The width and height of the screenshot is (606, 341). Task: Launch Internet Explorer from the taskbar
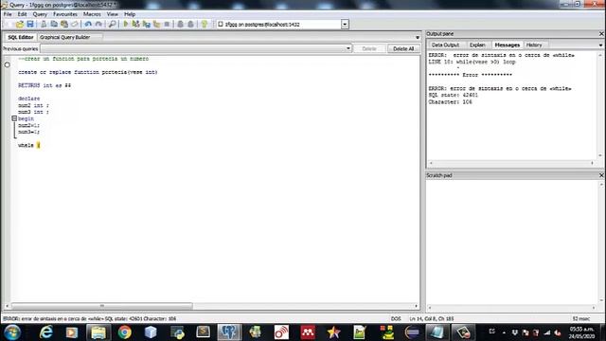(x=46, y=332)
